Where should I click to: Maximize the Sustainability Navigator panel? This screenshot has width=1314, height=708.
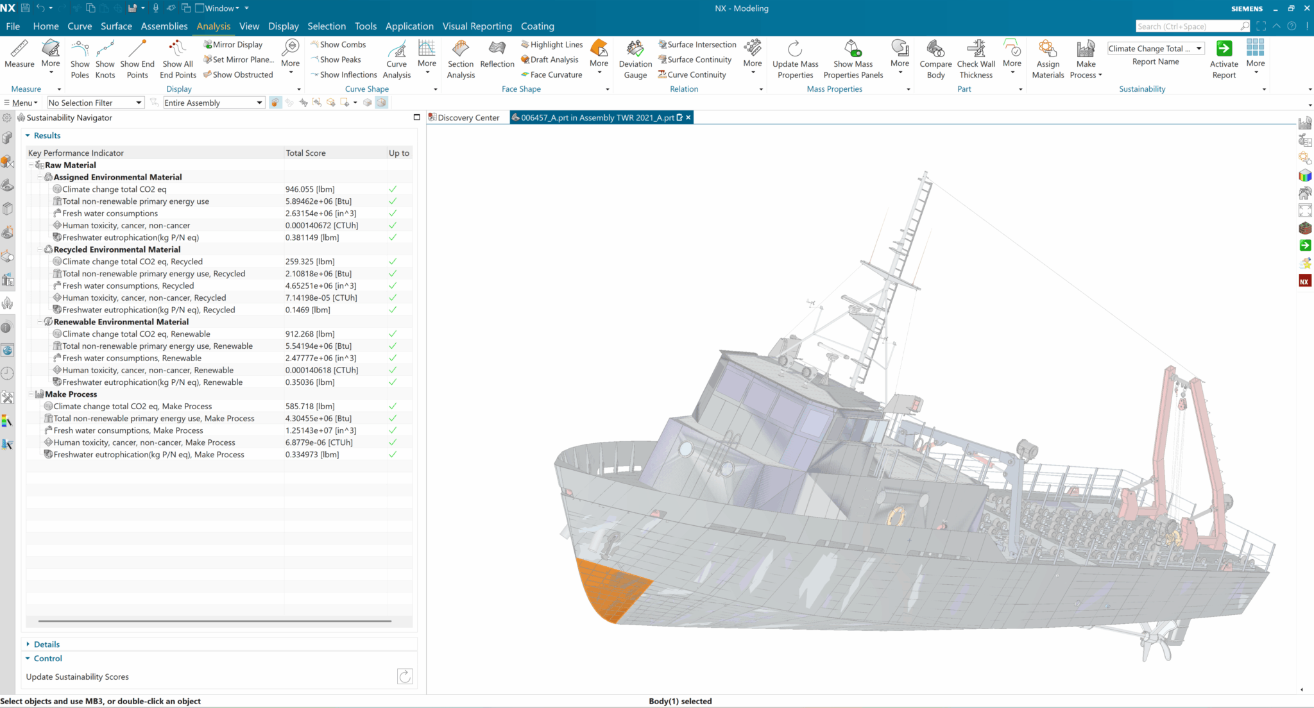click(416, 117)
